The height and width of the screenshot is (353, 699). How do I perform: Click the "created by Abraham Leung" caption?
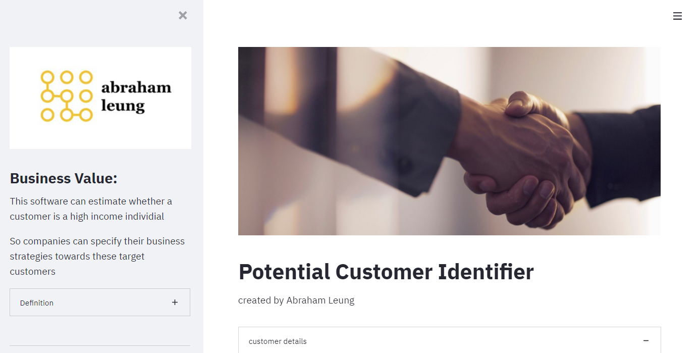pyautogui.click(x=296, y=300)
